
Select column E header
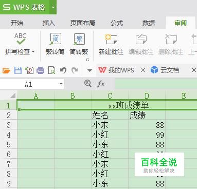click(182, 96)
